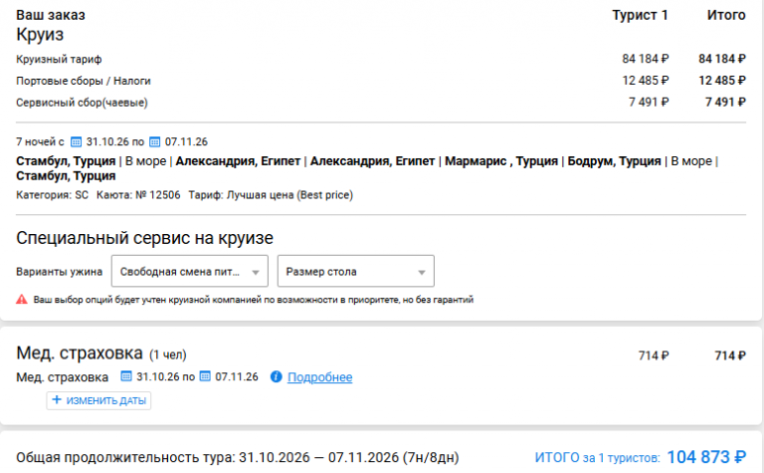The image size is (764, 473).
Task: Click the total price 104 873 ₽
Action: 706,457
